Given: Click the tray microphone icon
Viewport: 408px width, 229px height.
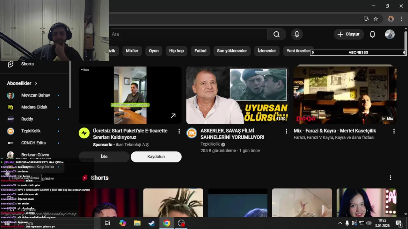Looking at the screenshot, I should pyautogui.click(x=347, y=223).
